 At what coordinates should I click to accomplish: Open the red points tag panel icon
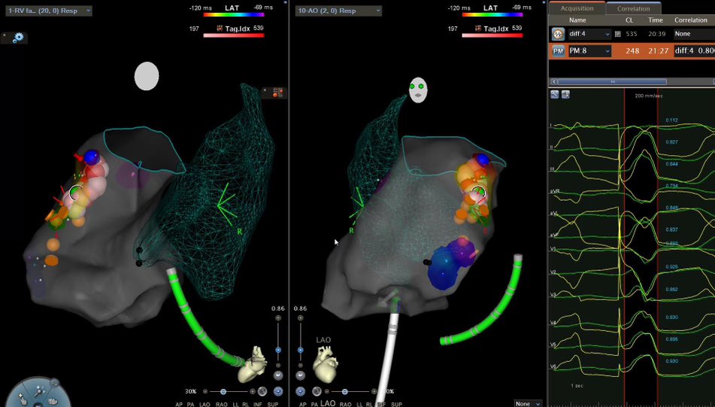(x=277, y=93)
